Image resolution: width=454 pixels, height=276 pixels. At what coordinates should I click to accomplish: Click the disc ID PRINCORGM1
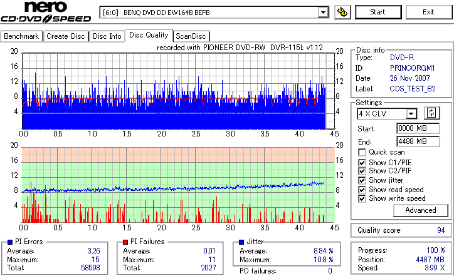(413, 68)
